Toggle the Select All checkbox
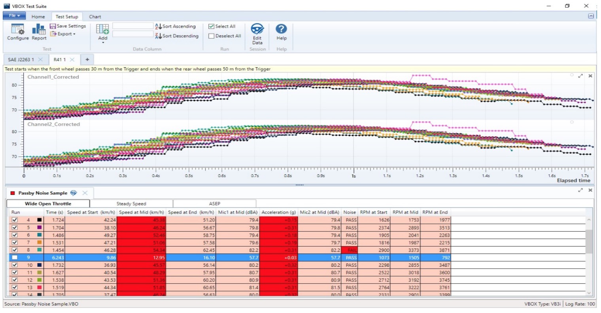The width and height of the screenshot is (601, 313). click(x=211, y=26)
